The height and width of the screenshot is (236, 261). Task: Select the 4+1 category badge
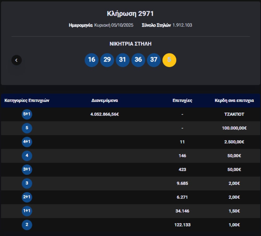[27, 142]
